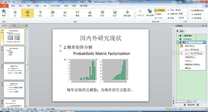Screen dimensions: 208x112
Task: Click the slide show view icon in the status bar
Action: pyautogui.click(x=175, y=109)
